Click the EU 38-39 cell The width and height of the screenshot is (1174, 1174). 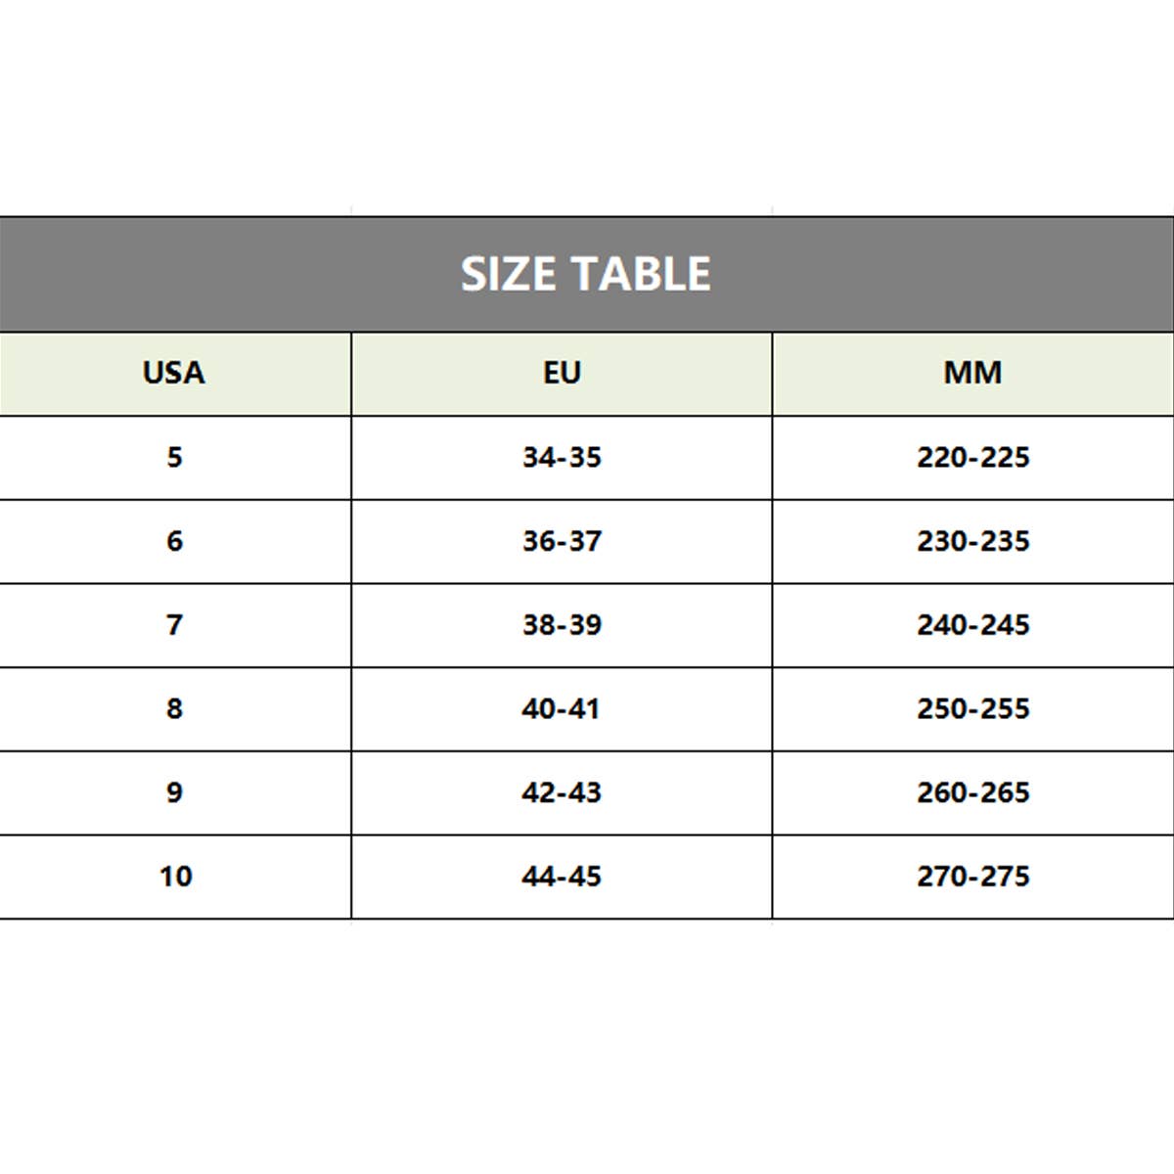pyautogui.click(x=562, y=625)
